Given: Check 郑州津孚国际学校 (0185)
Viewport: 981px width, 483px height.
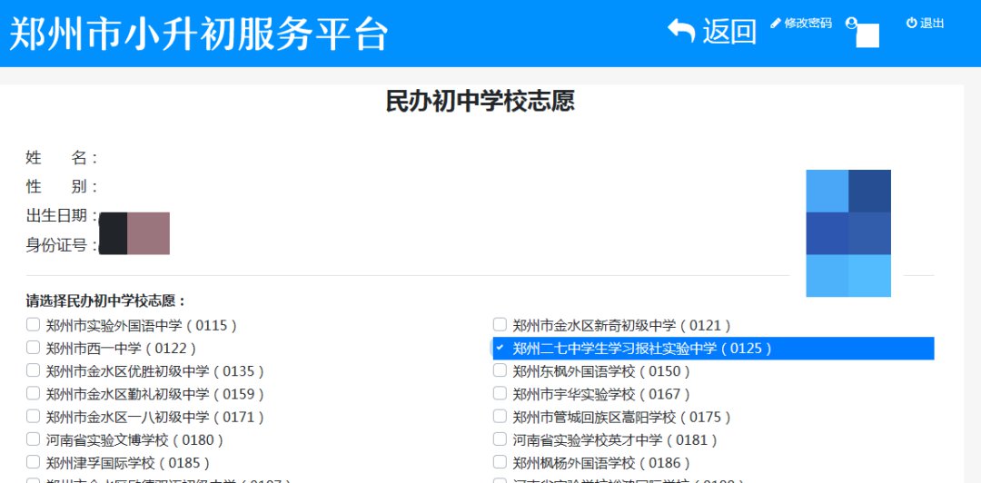Looking at the screenshot, I should coord(34,462).
